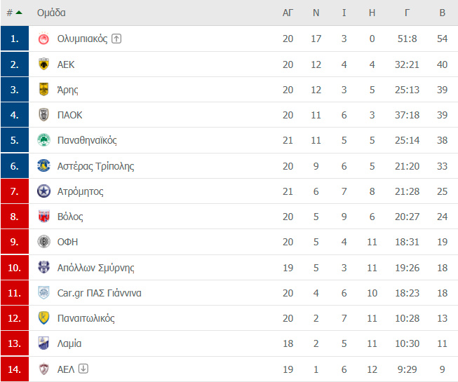
Task: Click the relegation arrow icon beside ΑΕΛ
Action: (x=83, y=369)
